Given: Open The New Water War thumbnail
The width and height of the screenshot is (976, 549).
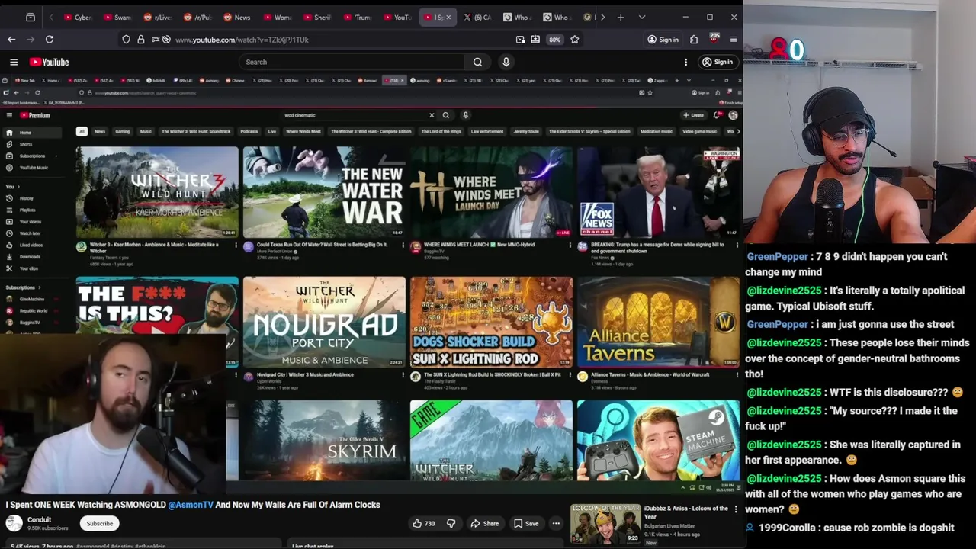Looking at the screenshot, I should [324, 192].
